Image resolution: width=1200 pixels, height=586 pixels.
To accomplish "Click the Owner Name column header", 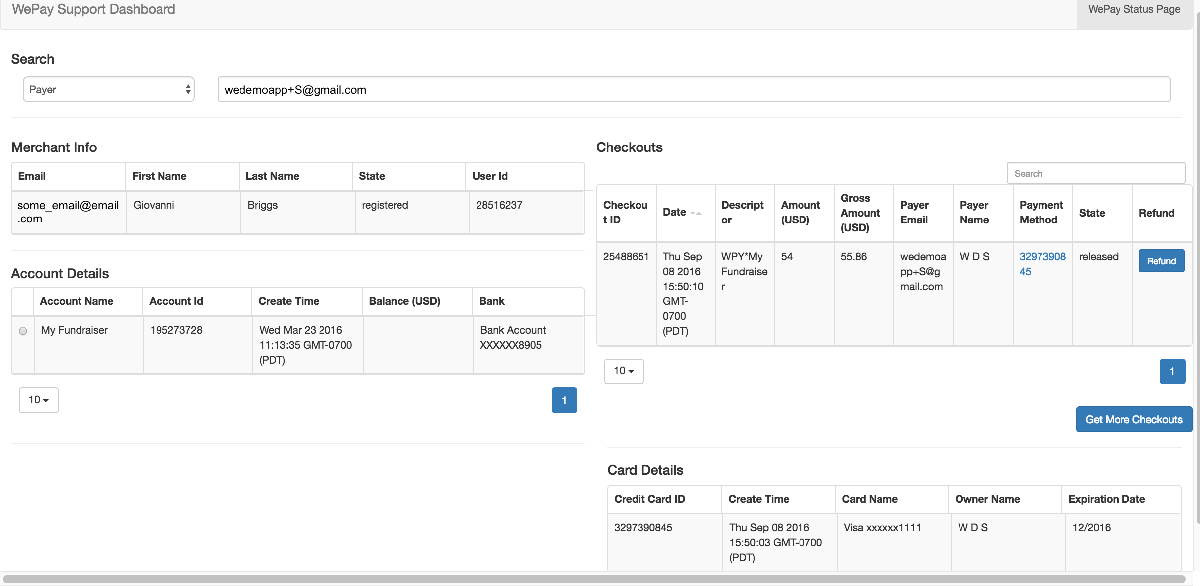I will coord(1005,499).
